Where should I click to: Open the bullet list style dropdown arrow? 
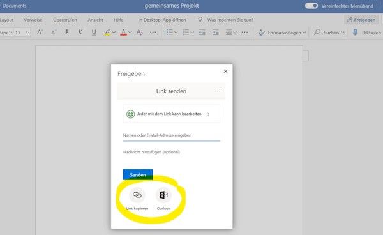(x=176, y=33)
